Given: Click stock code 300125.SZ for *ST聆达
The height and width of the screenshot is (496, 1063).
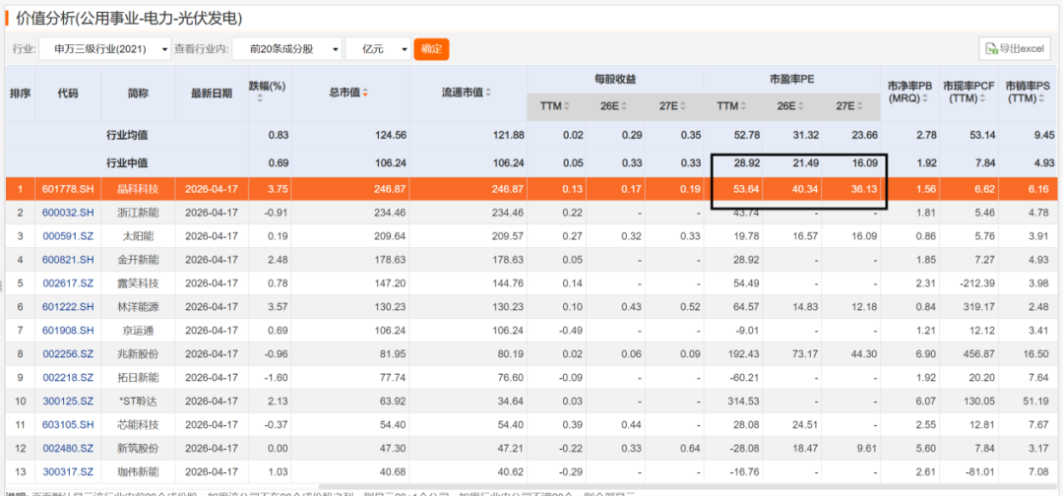Looking at the screenshot, I should tap(67, 401).
